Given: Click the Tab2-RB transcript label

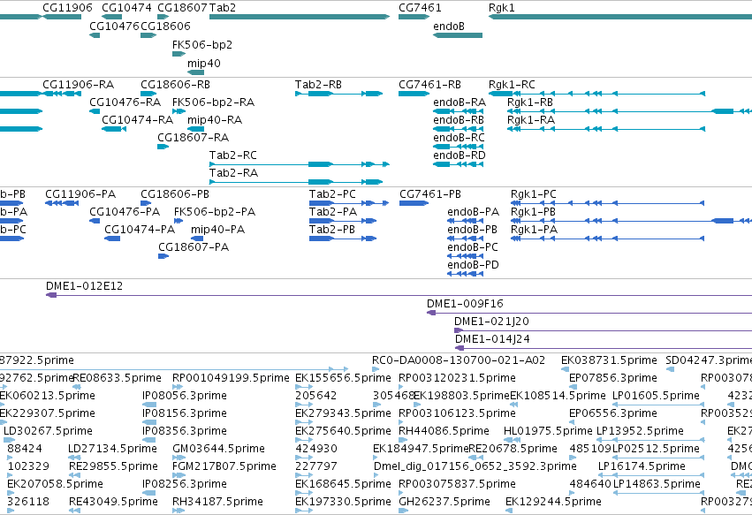Looking at the screenshot, I should tap(318, 85).
